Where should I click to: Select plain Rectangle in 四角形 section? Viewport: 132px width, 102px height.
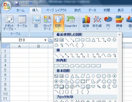point(56,66)
